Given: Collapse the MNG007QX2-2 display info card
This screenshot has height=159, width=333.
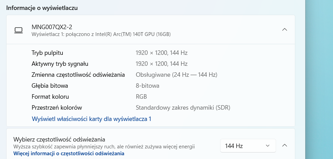Looking at the screenshot, I should (284, 30).
